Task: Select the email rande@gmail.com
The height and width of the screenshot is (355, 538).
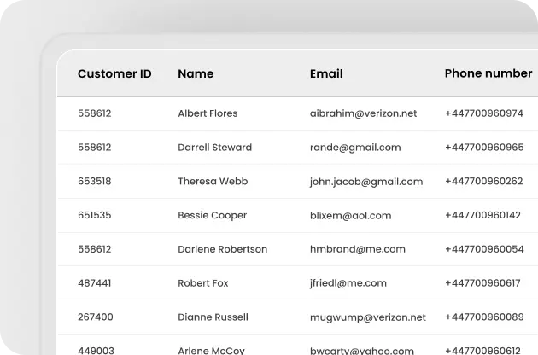Action: 355,148
